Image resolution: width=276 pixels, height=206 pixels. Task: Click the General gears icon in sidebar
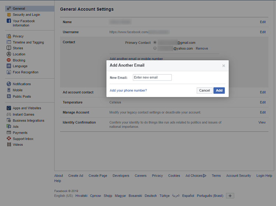9,8
